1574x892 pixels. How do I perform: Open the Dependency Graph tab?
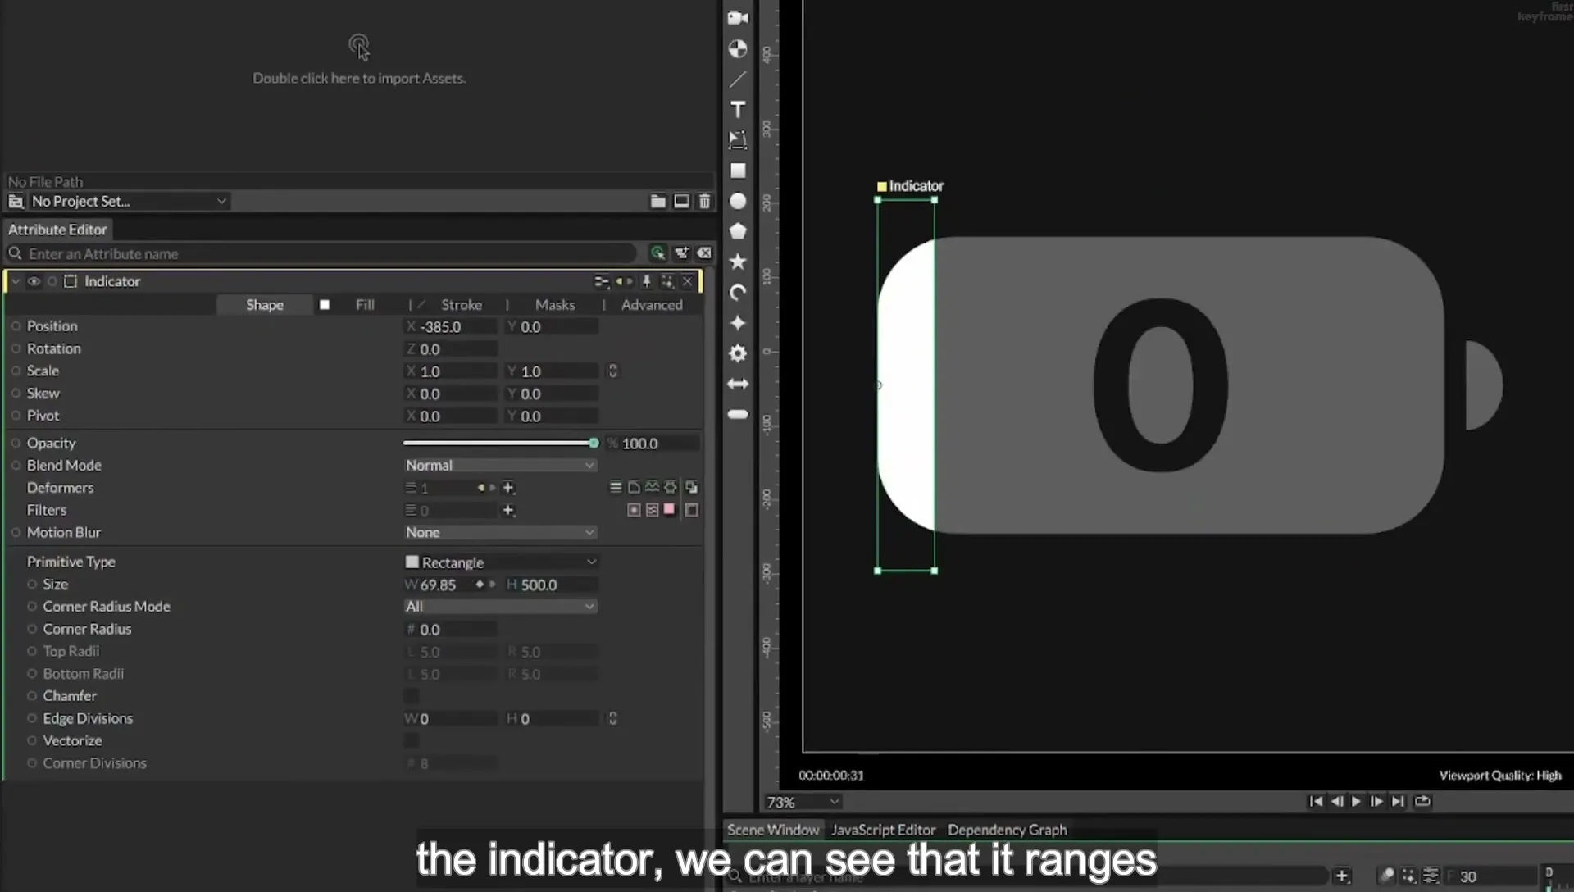click(1008, 830)
